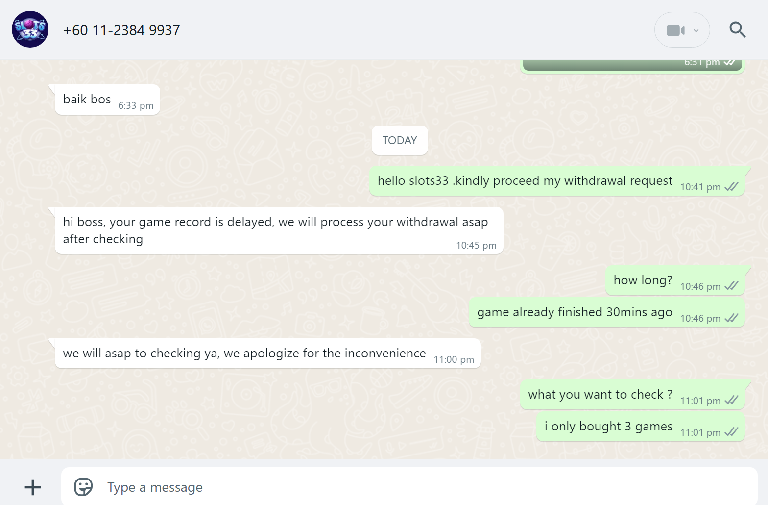Select the TODAY date divider chip
The image size is (768, 505).
coord(400,141)
